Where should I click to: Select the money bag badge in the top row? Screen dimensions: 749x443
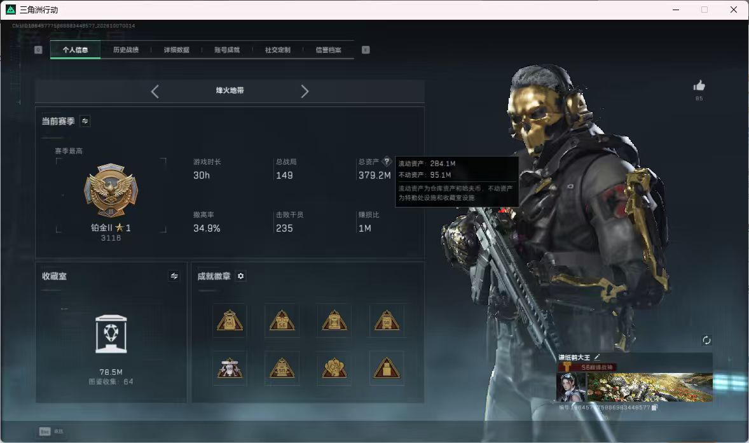[x=230, y=321]
